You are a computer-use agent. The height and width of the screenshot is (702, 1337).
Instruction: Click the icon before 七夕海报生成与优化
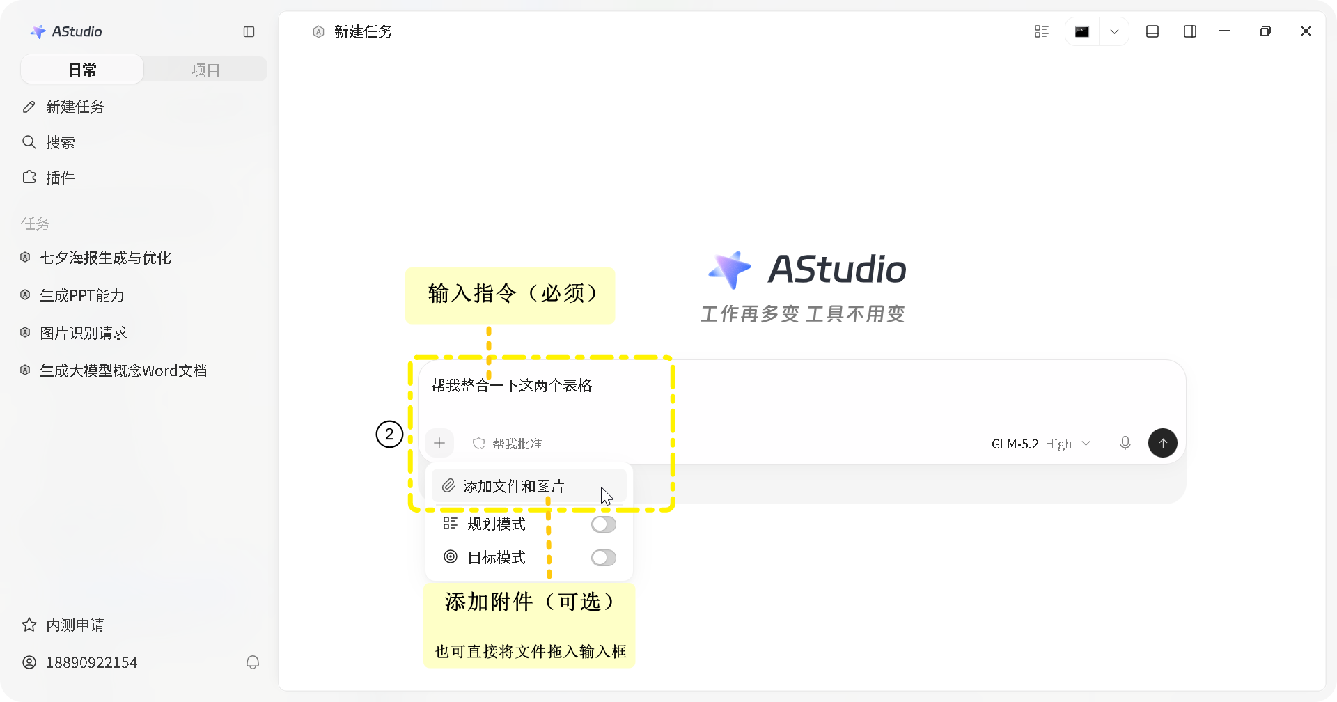tap(25, 258)
